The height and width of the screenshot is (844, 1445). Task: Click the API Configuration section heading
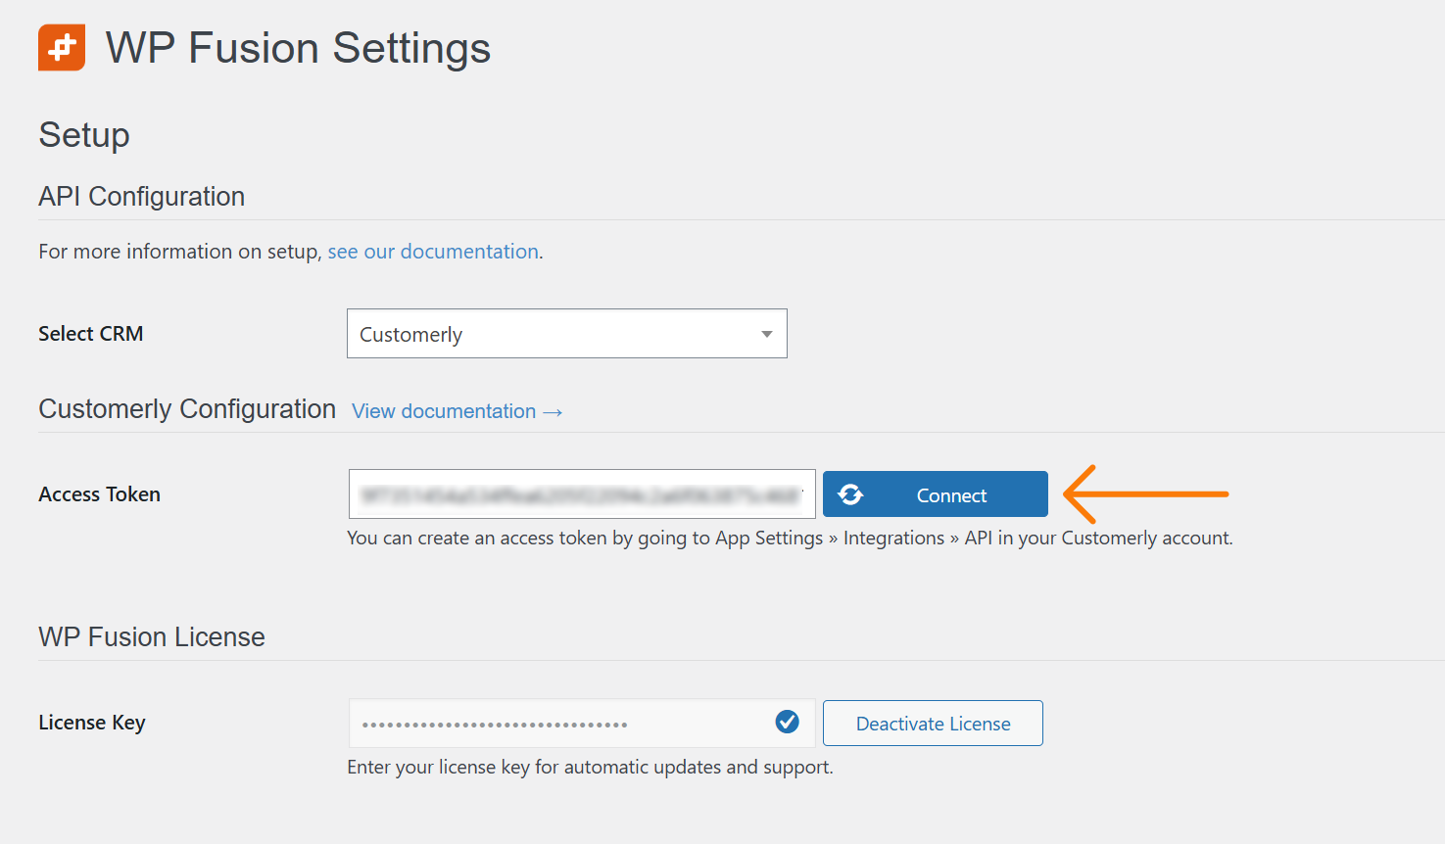[142, 197]
